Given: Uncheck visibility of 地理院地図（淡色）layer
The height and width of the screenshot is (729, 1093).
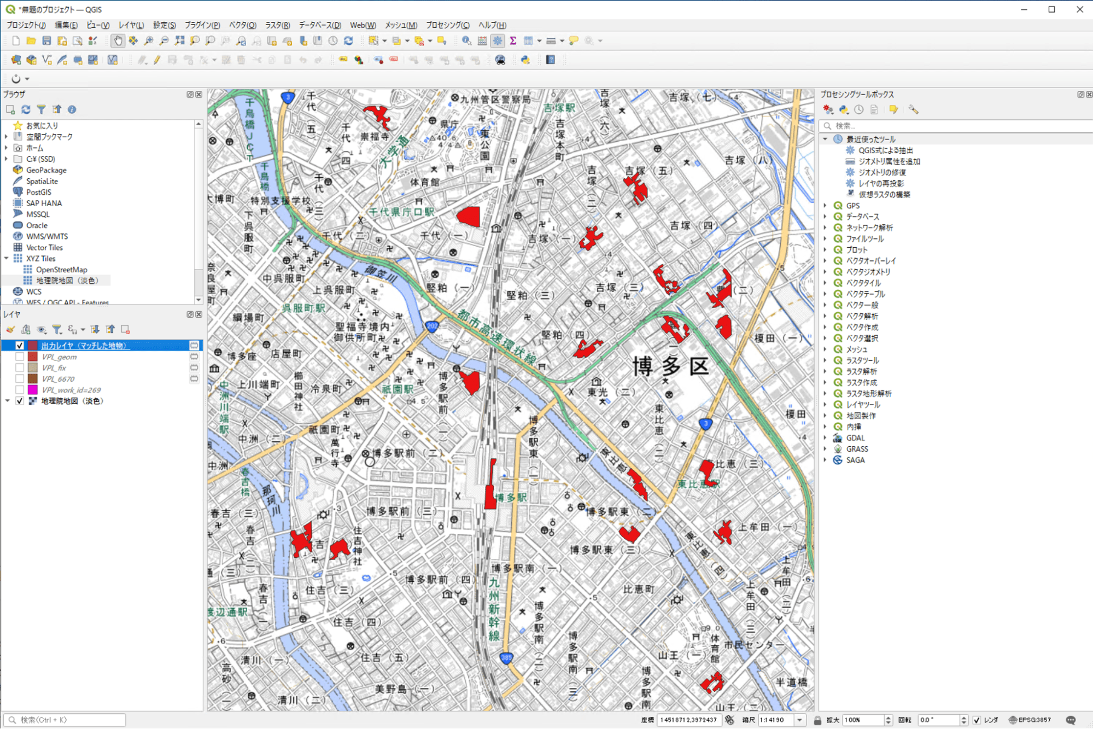Looking at the screenshot, I should (20, 401).
